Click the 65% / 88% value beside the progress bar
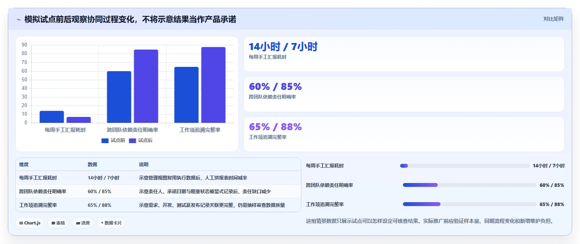This screenshot has height=244, width=580. (x=552, y=204)
